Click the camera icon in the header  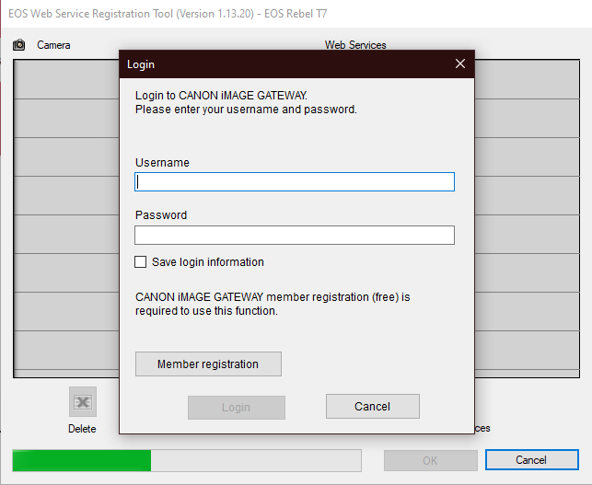click(x=19, y=45)
